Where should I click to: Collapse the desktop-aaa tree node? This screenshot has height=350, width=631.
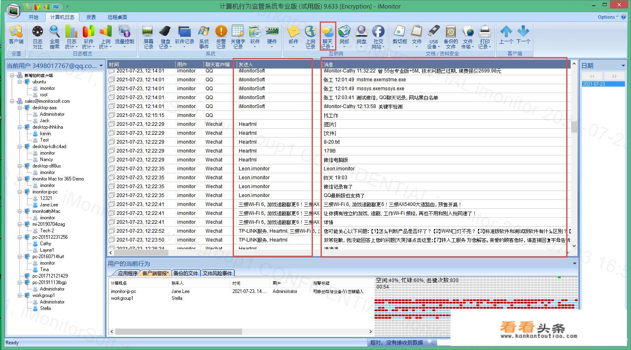[x=20, y=108]
